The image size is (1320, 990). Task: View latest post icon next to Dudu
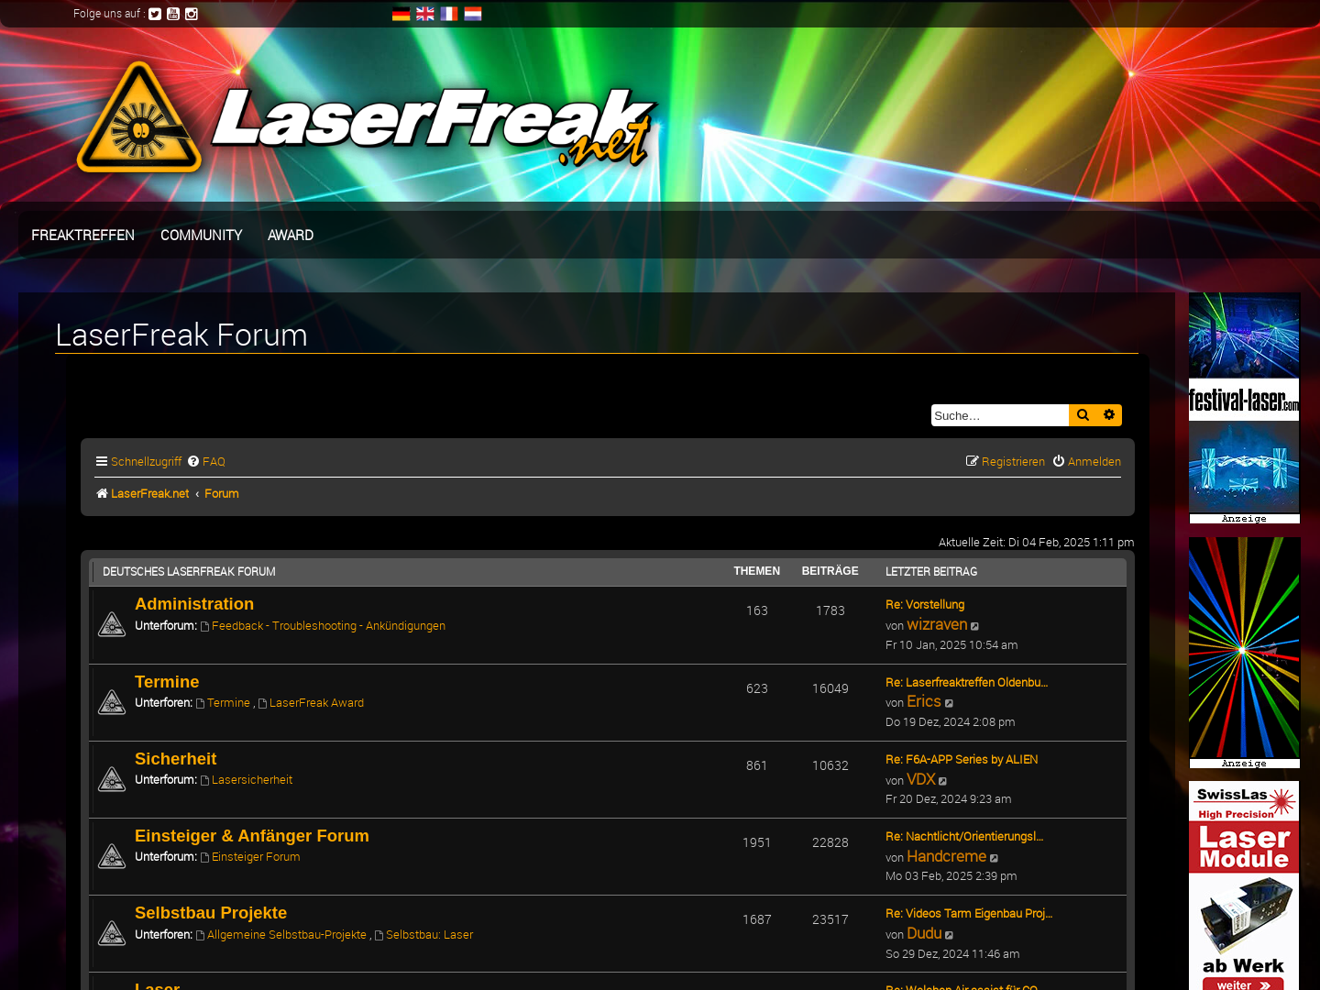950,935
